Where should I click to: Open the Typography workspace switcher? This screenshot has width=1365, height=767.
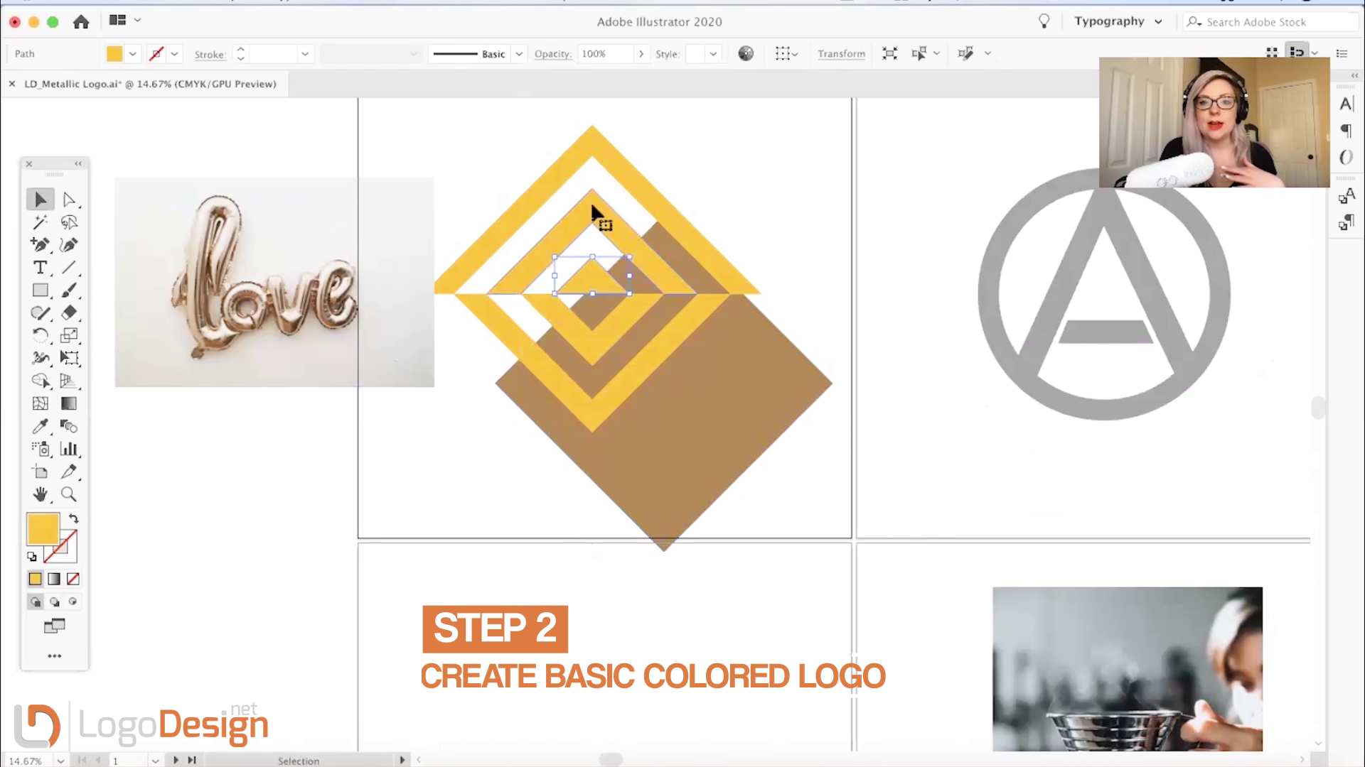tap(1118, 21)
